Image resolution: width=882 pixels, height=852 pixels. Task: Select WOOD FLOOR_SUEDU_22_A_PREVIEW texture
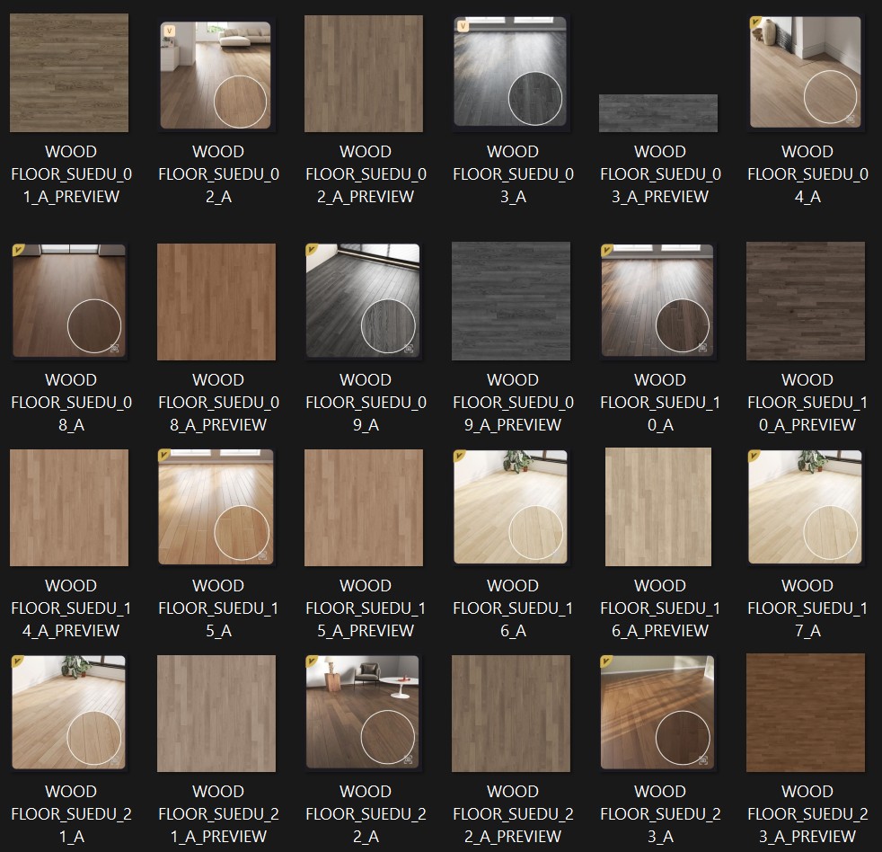pyautogui.click(x=511, y=714)
